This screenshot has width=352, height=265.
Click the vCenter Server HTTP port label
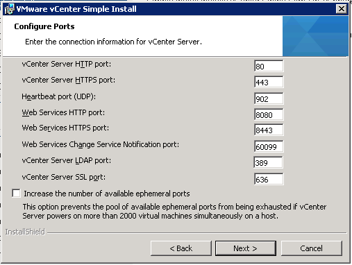67,64
